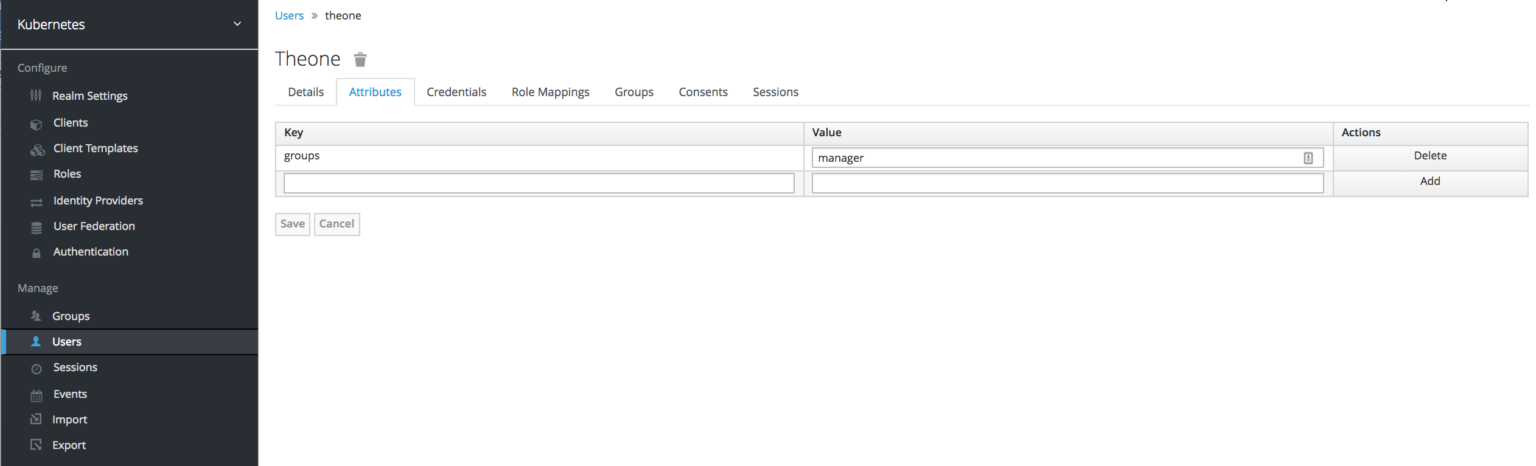Click the empty new Key input field
1536x466 pixels.
tap(539, 183)
